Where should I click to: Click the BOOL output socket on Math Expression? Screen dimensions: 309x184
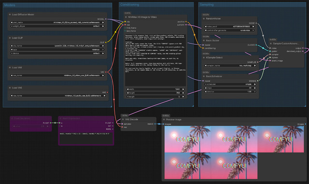112,129
